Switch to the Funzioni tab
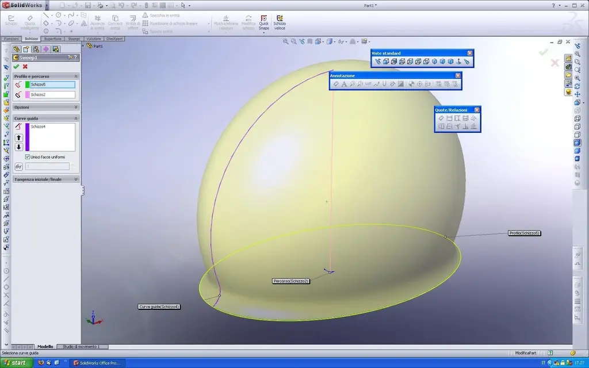This screenshot has width=589, height=368. [x=12, y=39]
